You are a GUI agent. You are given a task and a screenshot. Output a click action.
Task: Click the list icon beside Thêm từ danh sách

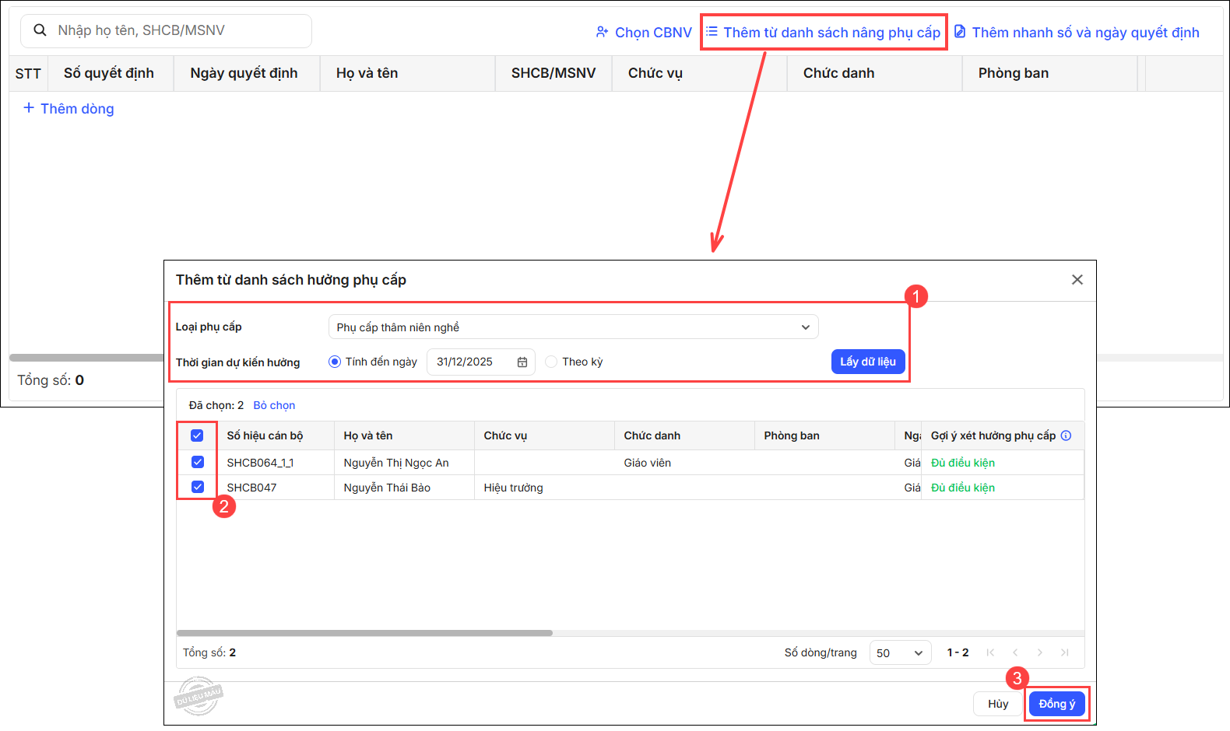tap(712, 32)
